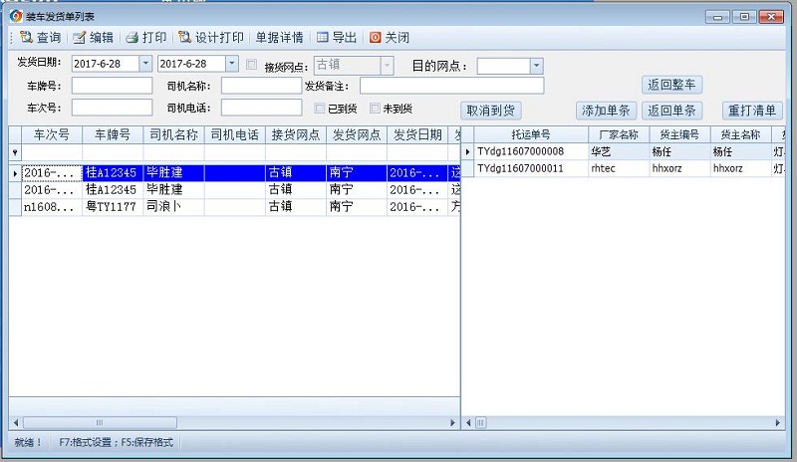Select waybill TYdg11607000011
Screen dimensions: 797x462
pos(531,168)
